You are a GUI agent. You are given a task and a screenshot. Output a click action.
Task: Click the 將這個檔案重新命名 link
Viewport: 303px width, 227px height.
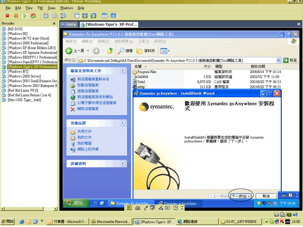[x=93, y=79]
